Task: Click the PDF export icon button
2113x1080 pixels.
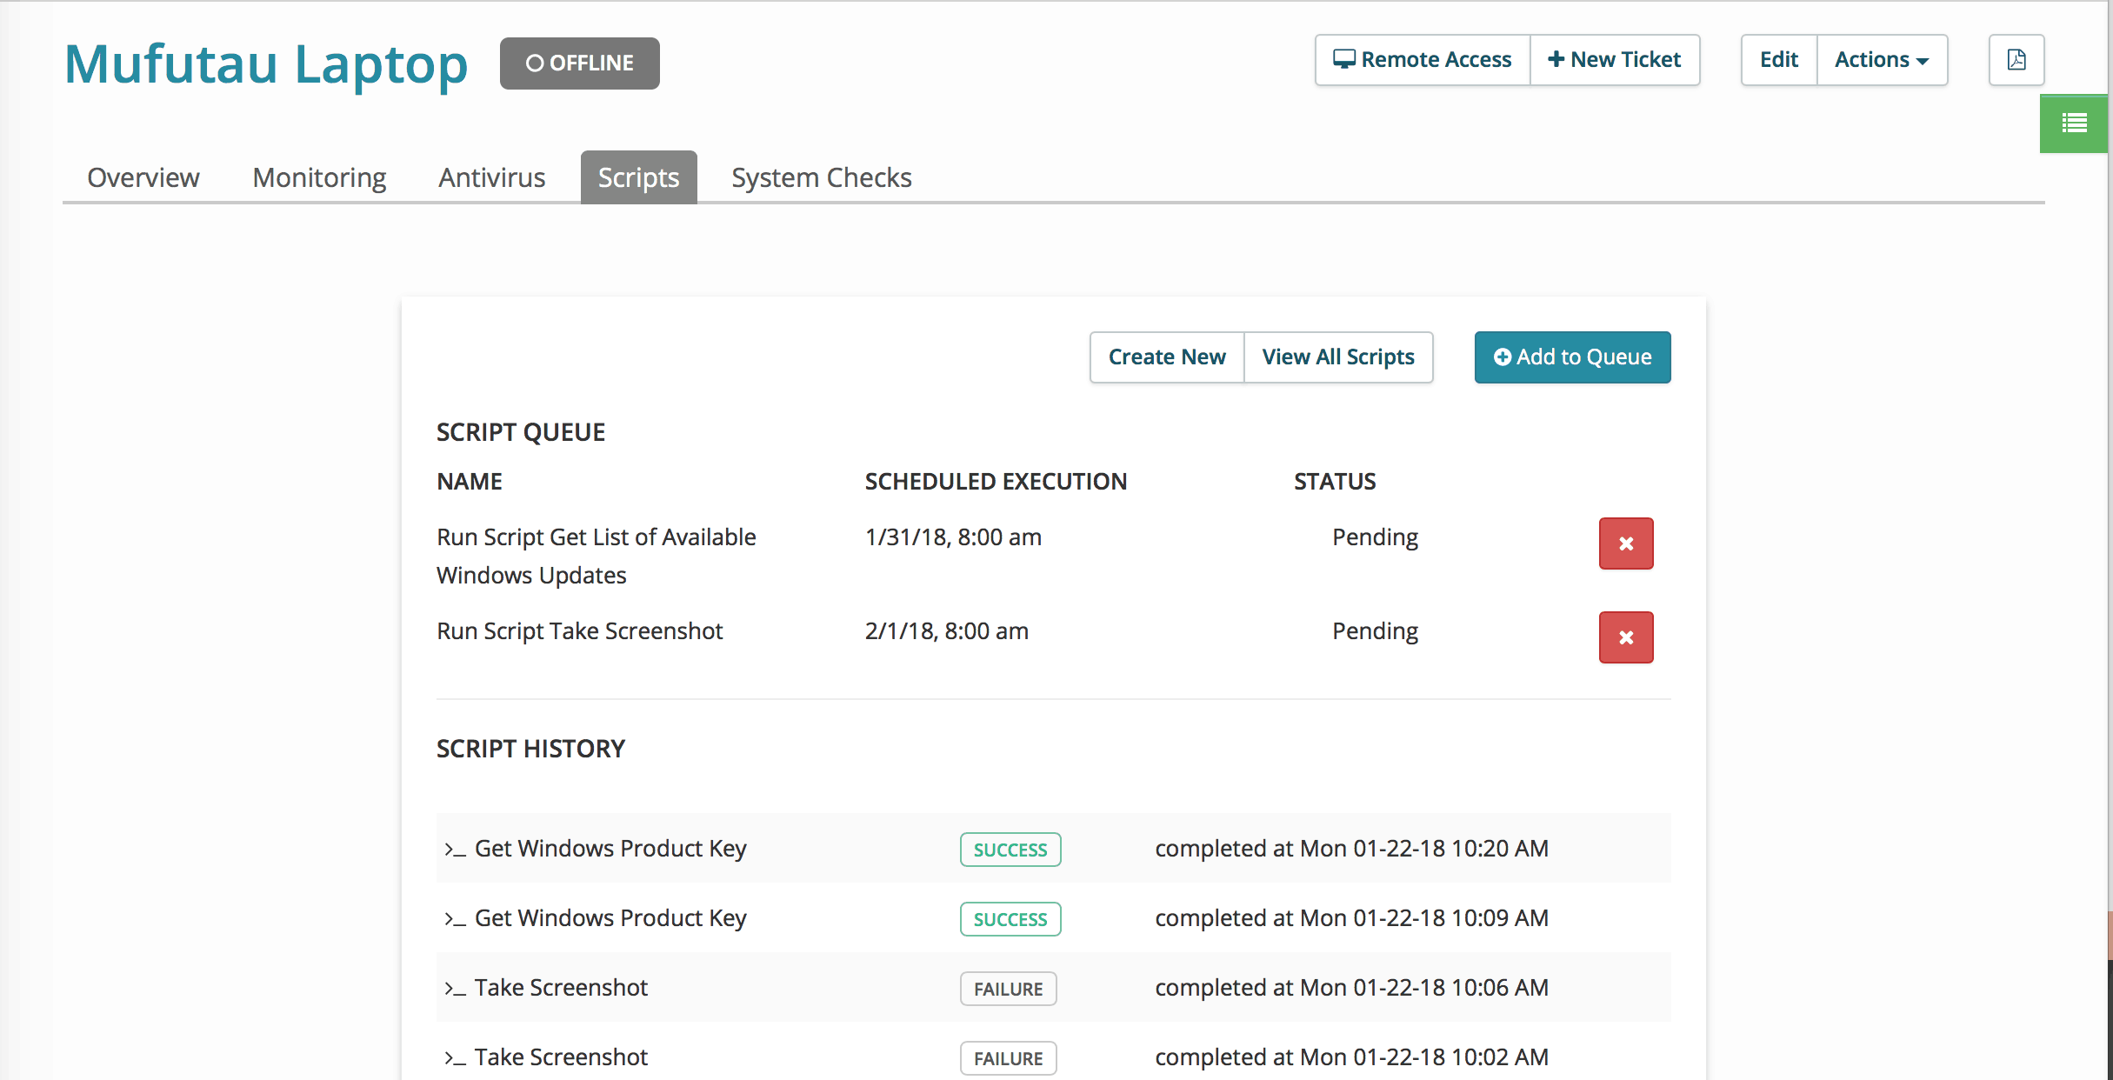Action: (x=2016, y=60)
